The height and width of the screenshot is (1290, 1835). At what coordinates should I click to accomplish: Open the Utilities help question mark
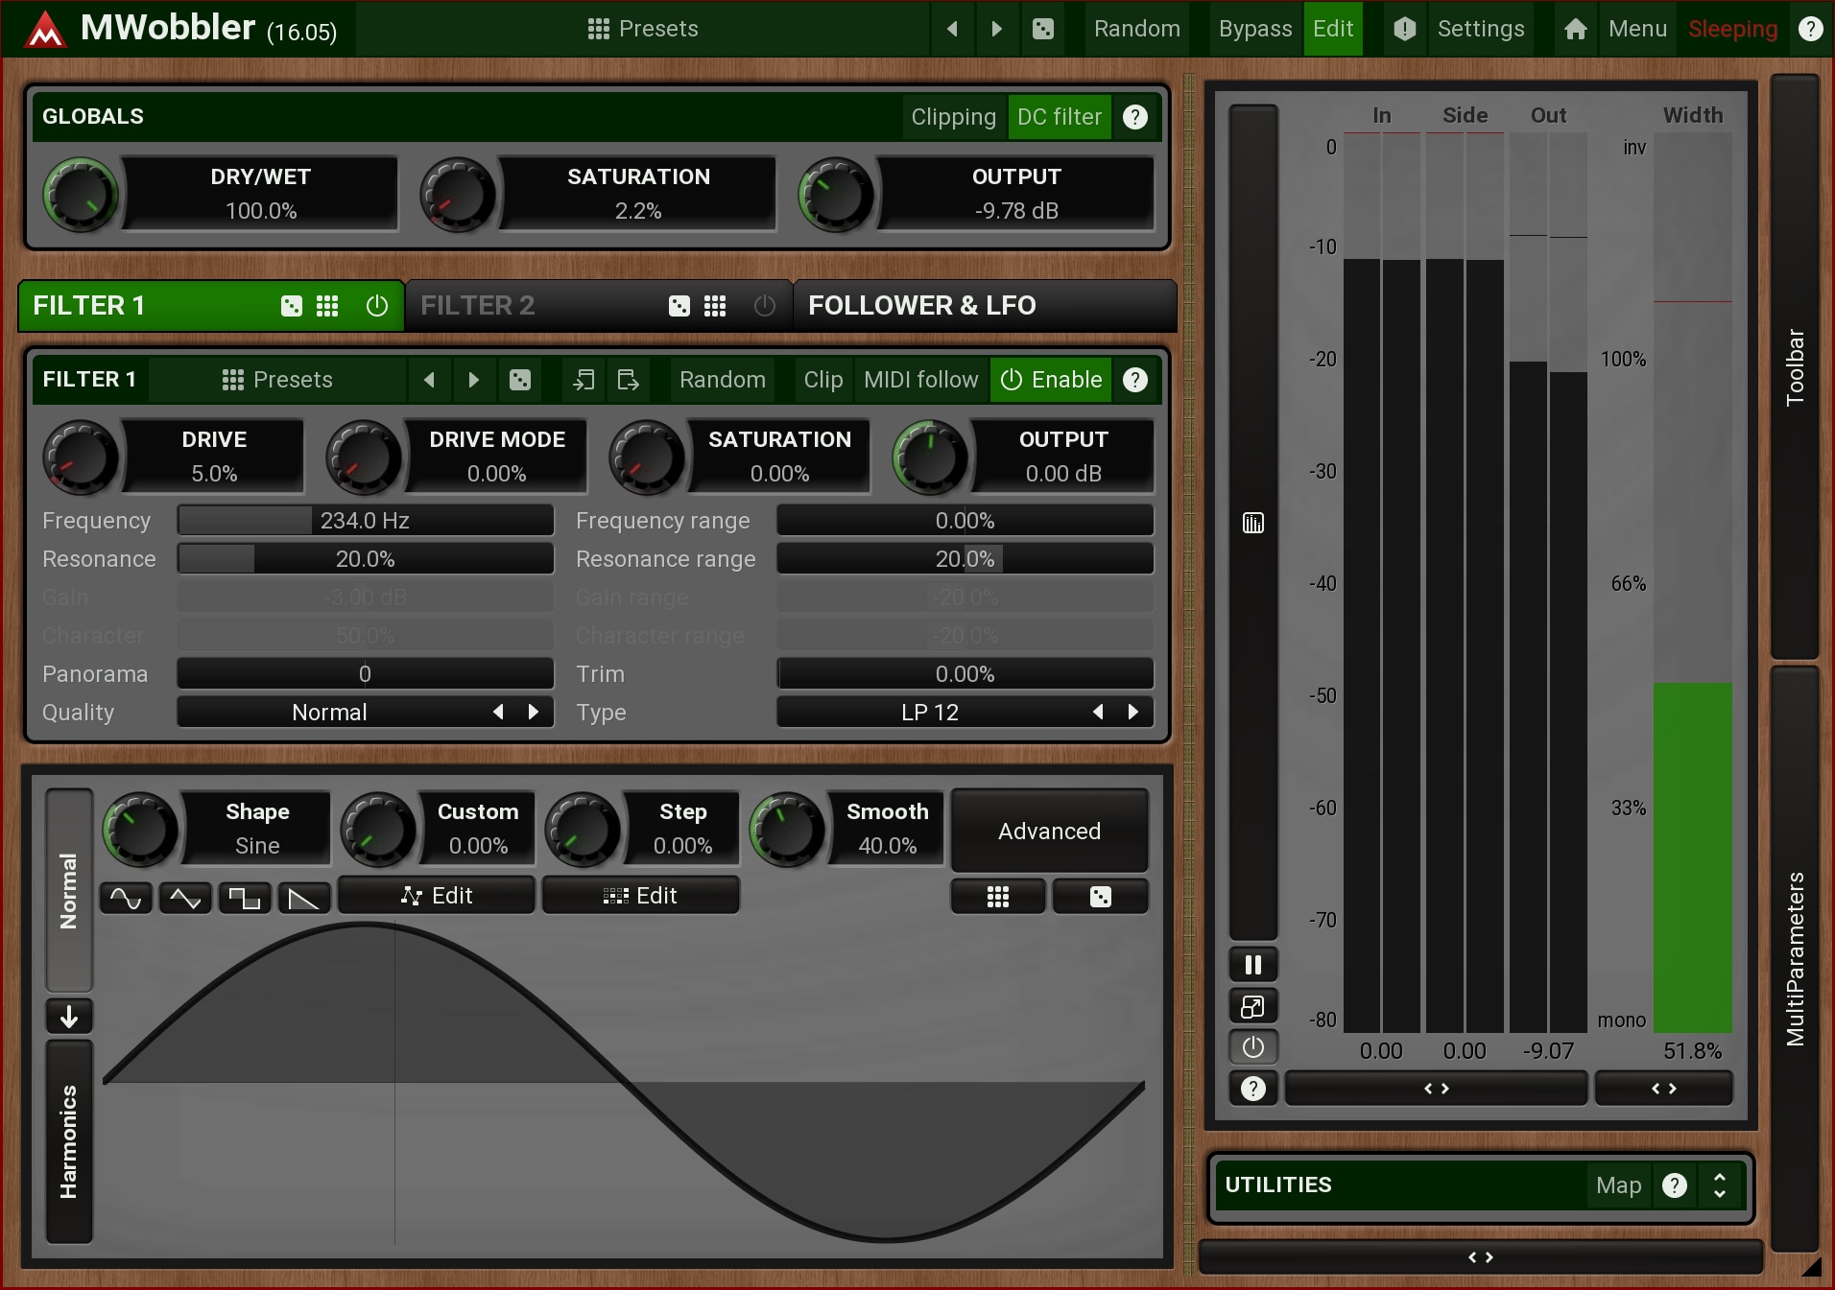pyautogui.click(x=1675, y=1185)
